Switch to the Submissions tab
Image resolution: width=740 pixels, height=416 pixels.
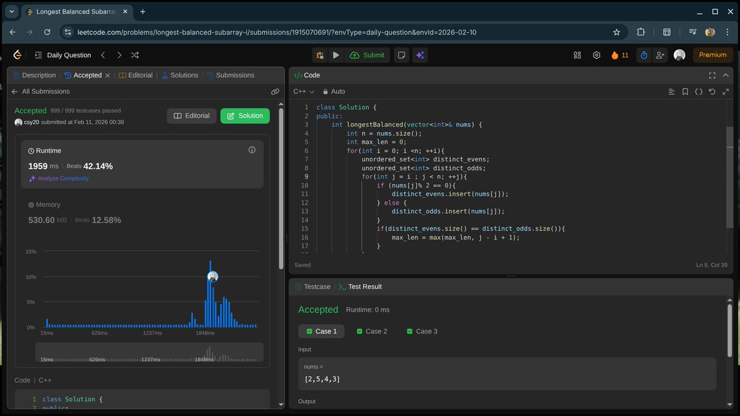click(231, 75)
